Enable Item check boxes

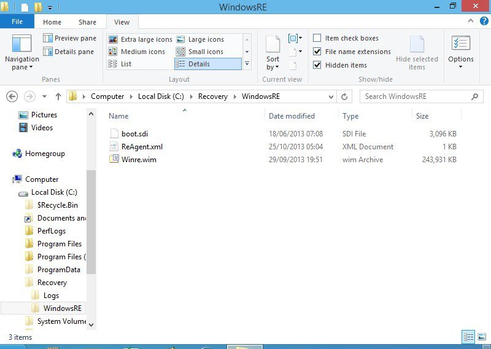tap(317, 38)
